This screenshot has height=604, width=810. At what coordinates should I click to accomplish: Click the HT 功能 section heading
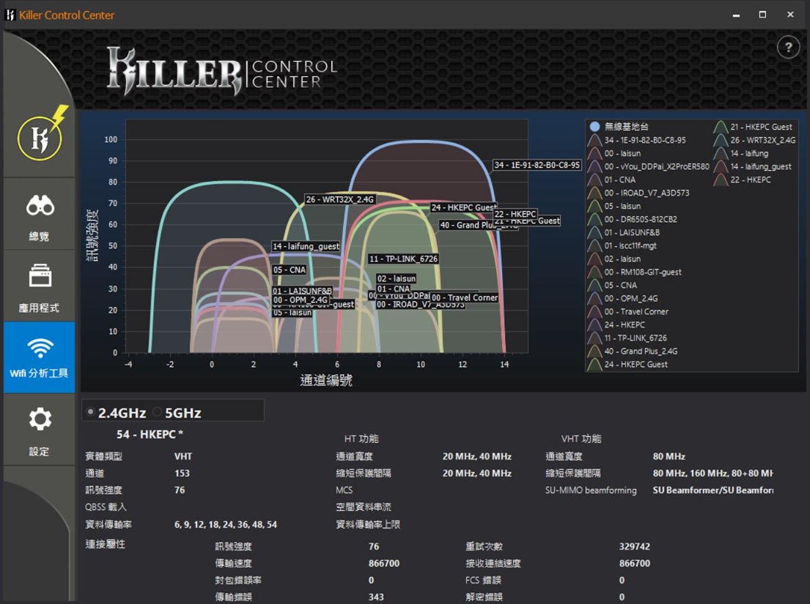pyautogui.click(x=361, y=438)
